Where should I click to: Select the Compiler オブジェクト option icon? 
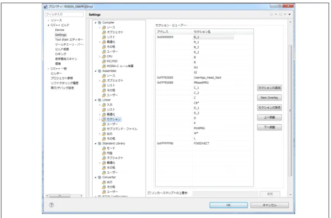pos(104,33)
